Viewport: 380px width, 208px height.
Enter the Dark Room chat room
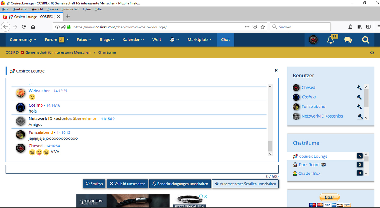[x=309, y=165]
